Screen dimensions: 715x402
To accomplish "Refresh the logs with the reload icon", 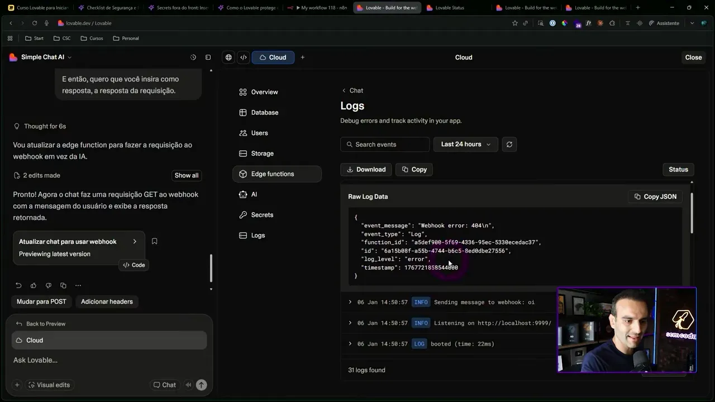I will (509, 144).
